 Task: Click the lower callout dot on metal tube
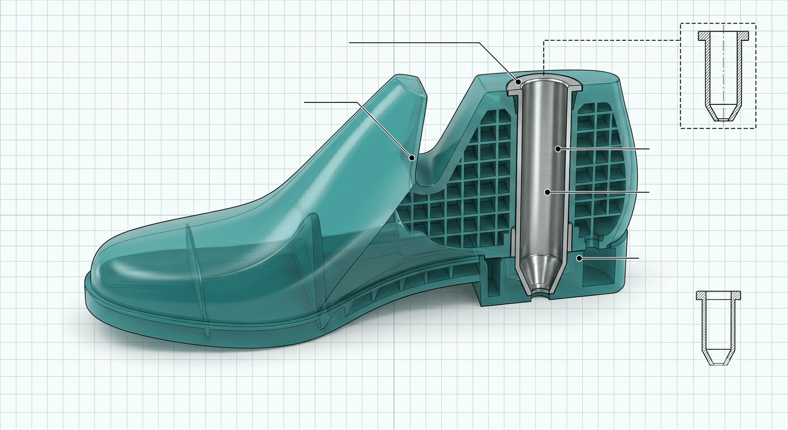[548, 192]
